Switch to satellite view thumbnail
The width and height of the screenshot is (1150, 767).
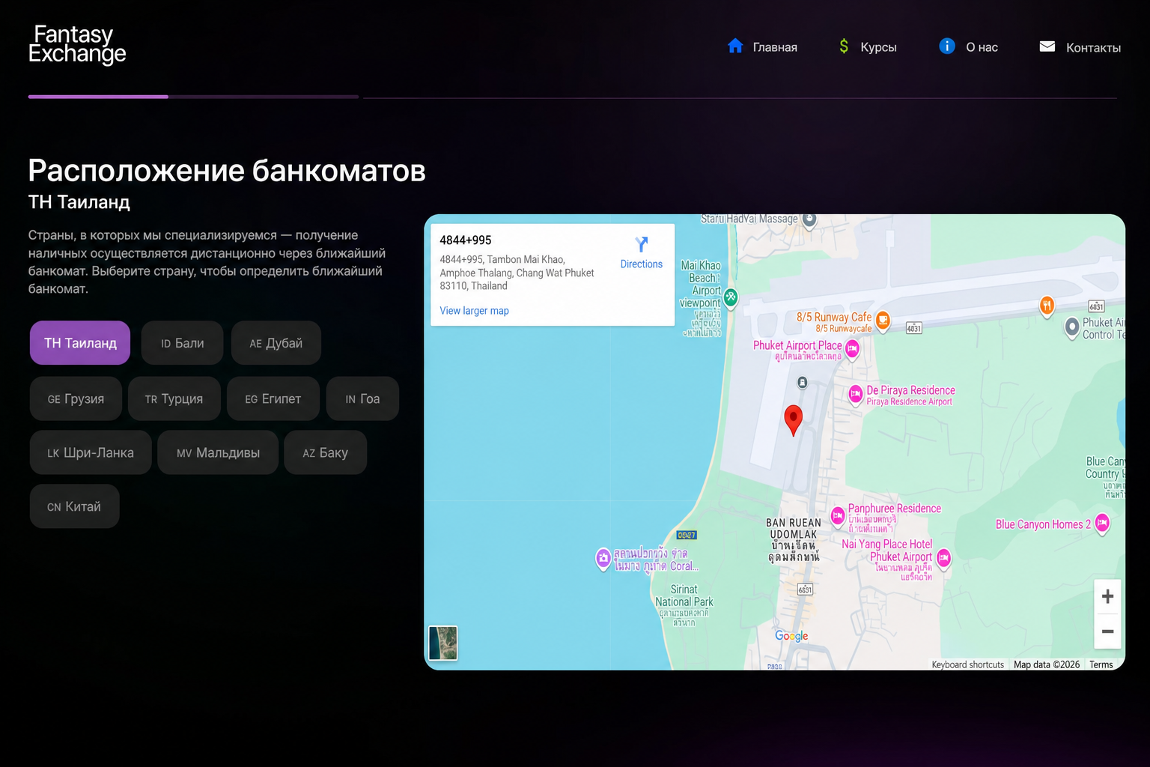(442, 643)
